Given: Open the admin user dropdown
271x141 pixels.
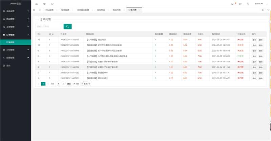Looking at the screenshot, I should (x=259, y=4).
